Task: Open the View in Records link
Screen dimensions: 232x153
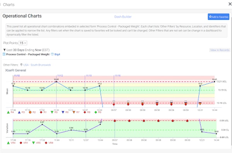Action: pyautogui.click(x=220, y=50)
